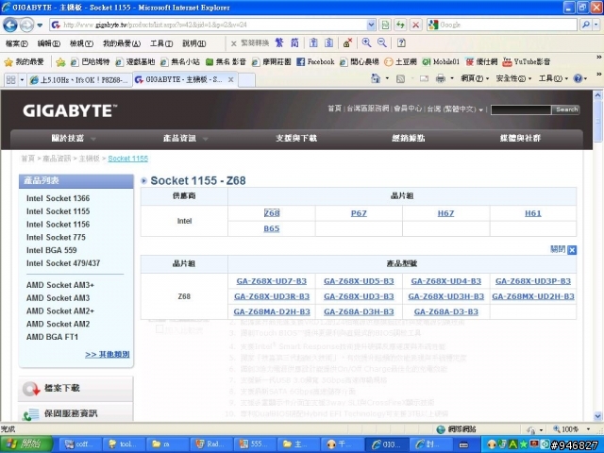Open the 說明 Help menu

(x=193, y=43)
